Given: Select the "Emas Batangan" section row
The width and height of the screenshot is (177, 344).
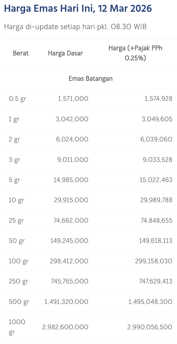Looking at the screenshot, I should pos(90,79).
